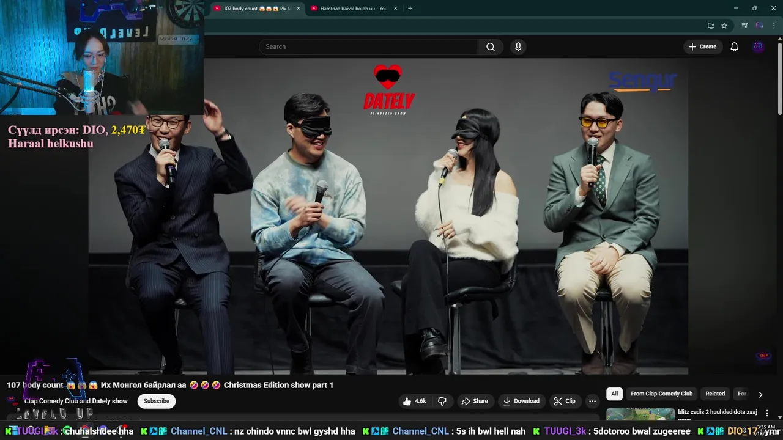Open the YouTube account avatar menu
Screen dimensions: 783x440
pyautogui.click(x=759, y=47)
